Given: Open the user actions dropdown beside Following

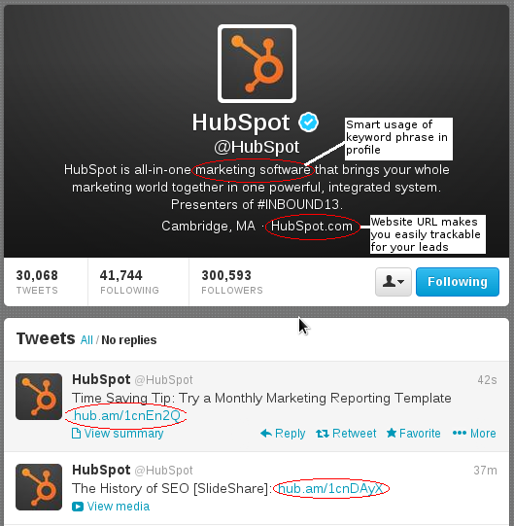Looking at the screenshot, I should pyautogui.click(x=394, y=282).
